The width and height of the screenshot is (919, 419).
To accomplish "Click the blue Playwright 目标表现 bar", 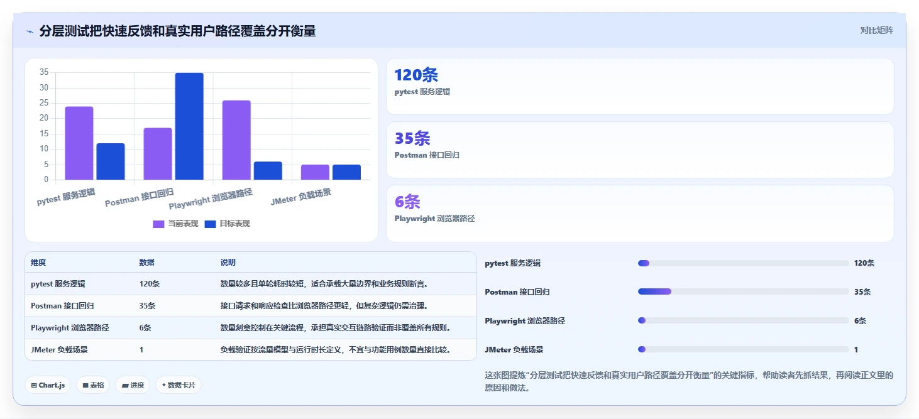I will coord(268,171).
